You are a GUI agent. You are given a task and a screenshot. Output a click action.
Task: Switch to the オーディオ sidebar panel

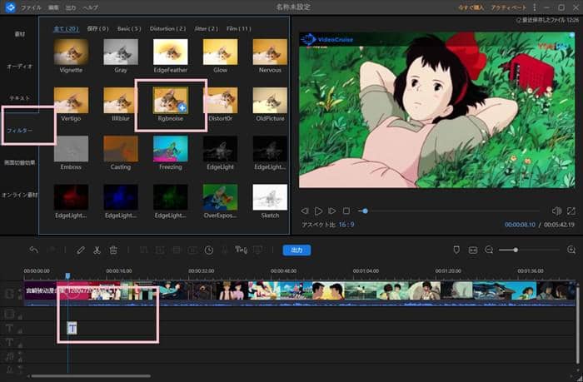coord(19,66)
